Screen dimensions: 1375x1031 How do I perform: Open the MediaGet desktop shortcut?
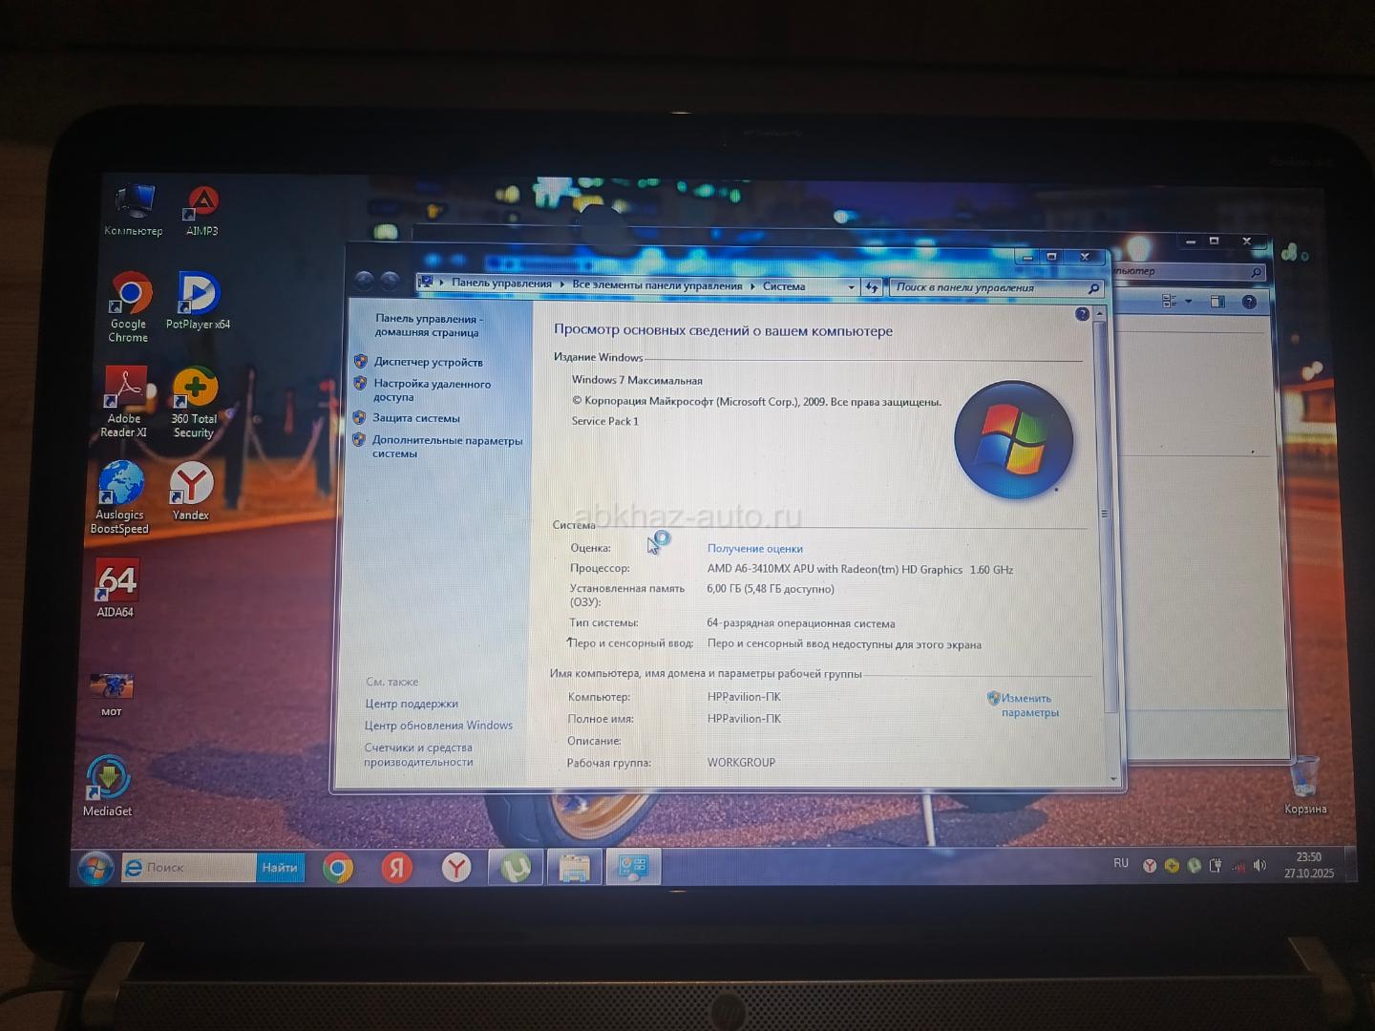pos(108,781)
